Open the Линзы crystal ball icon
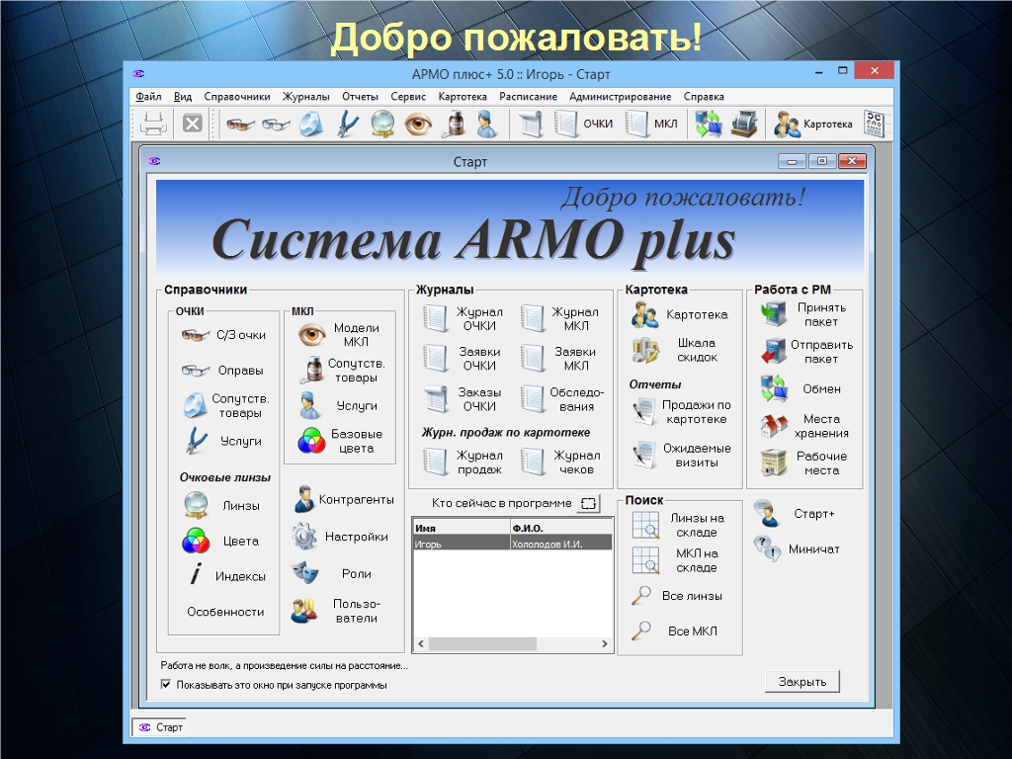 click(196, 505)
